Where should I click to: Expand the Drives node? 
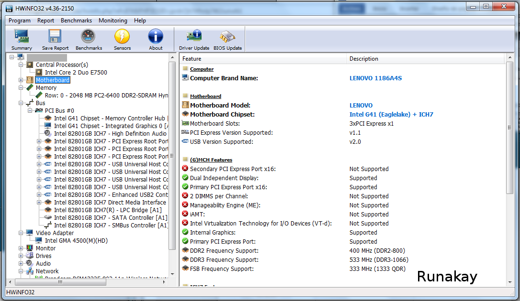21,256
